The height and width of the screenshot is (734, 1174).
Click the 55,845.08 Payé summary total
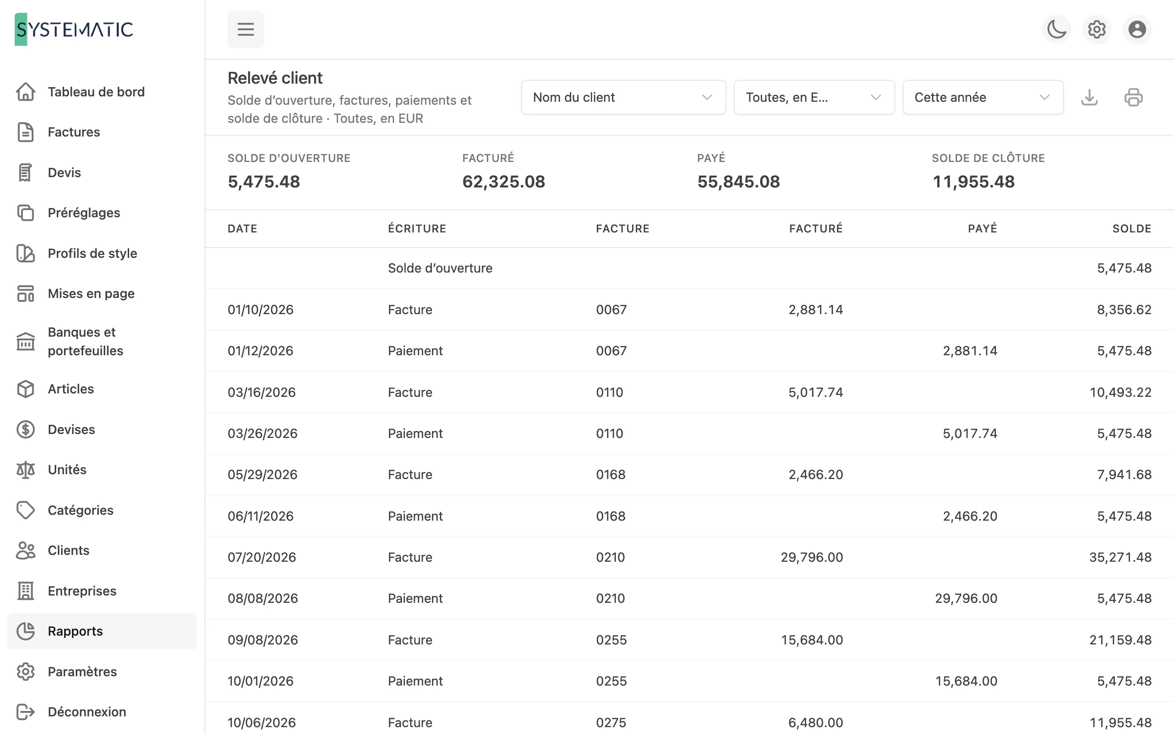[739, 182]
